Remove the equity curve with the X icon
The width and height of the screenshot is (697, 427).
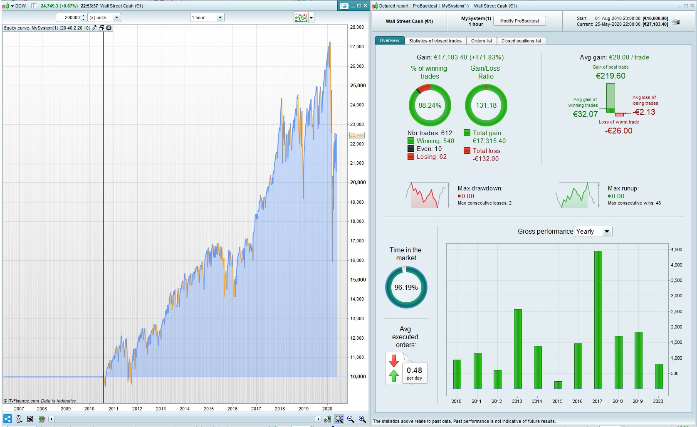pyautogui.click(x=109, y=28)
